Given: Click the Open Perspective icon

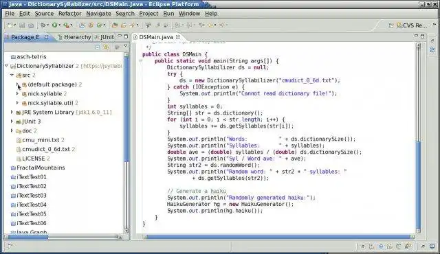Looking at the screenshot, I should pos(391,25).
